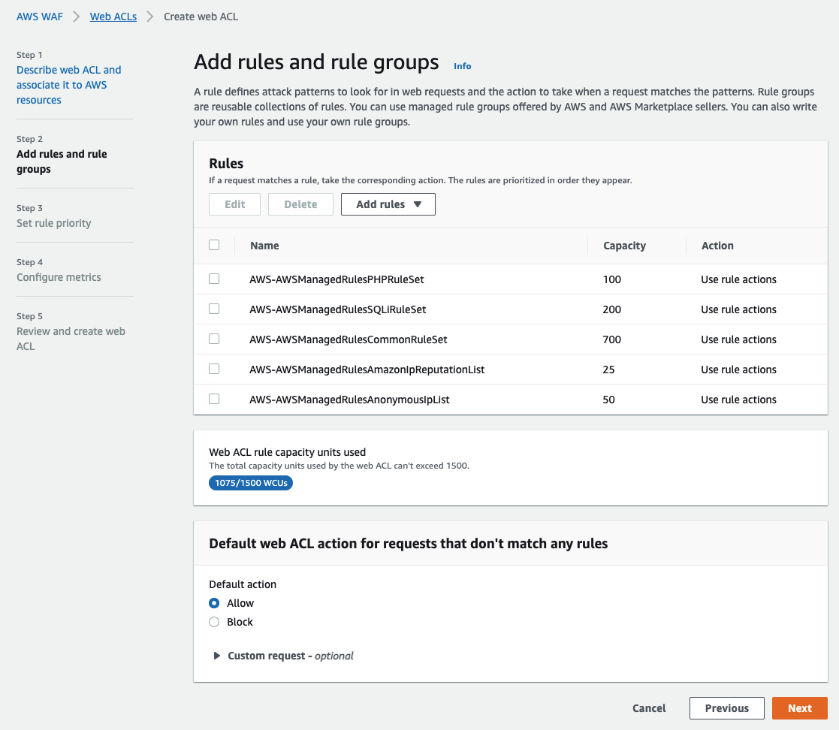Open the Add rules dropdown
This screenshot has height=730, width=839.
click(388, 204)
